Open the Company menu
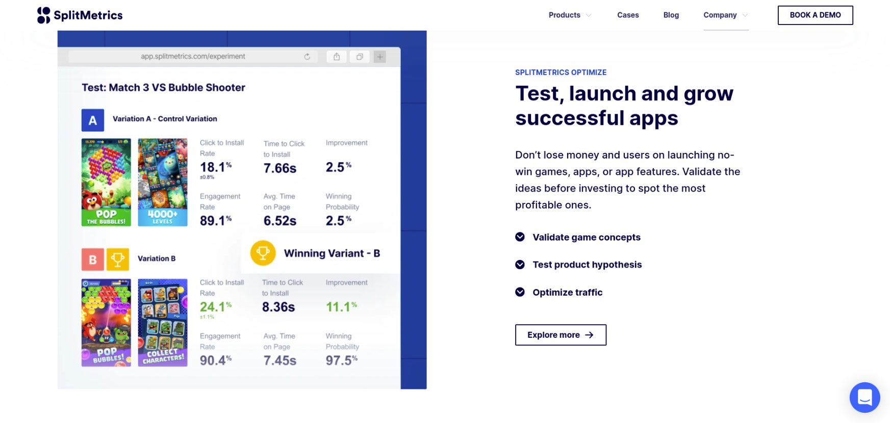 click(720, 15)
